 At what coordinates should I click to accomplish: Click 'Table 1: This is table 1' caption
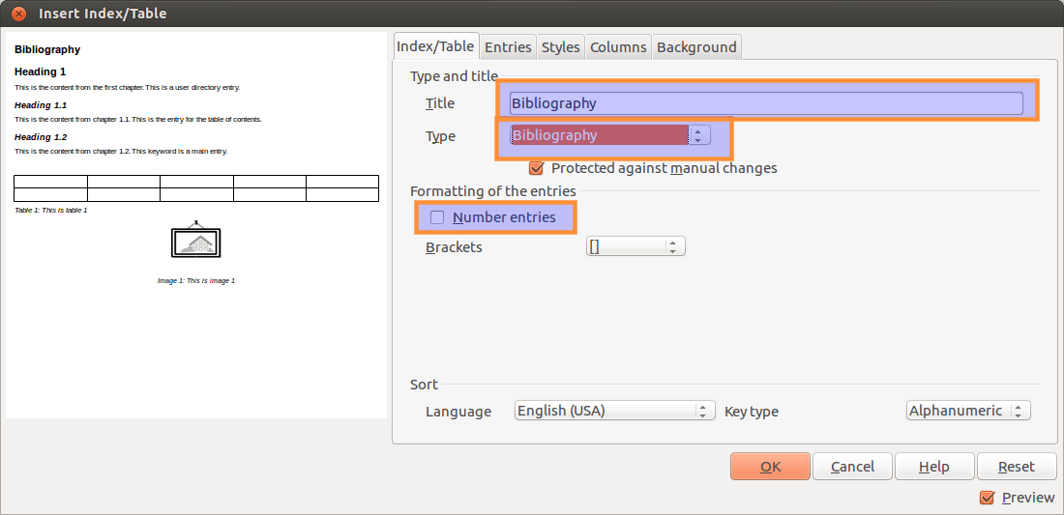coord(51,210)
